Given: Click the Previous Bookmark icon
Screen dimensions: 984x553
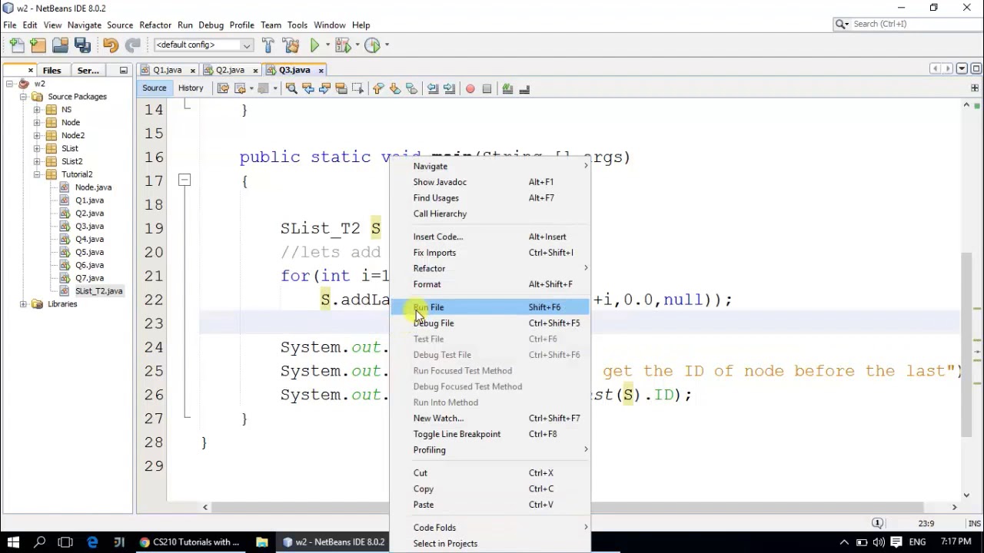Looking at the screenshot, I should point(378,88).
